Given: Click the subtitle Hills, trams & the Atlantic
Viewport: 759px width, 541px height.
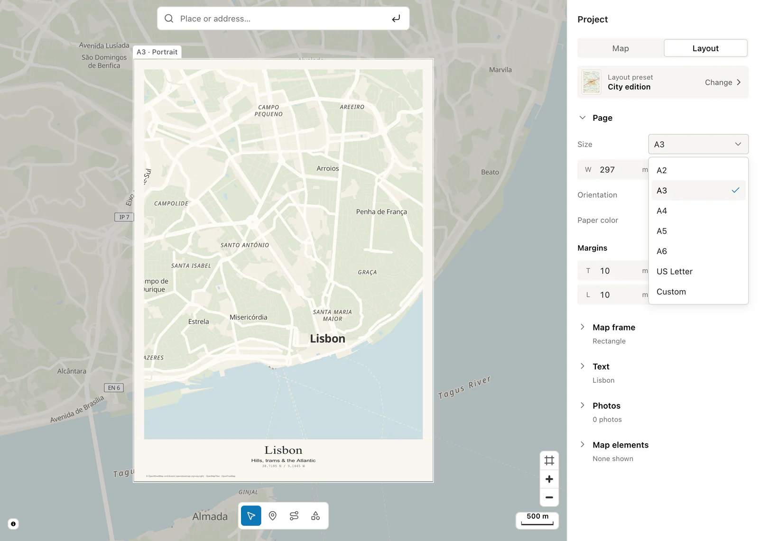Looking at the screenshot, I should coord(283,460).
